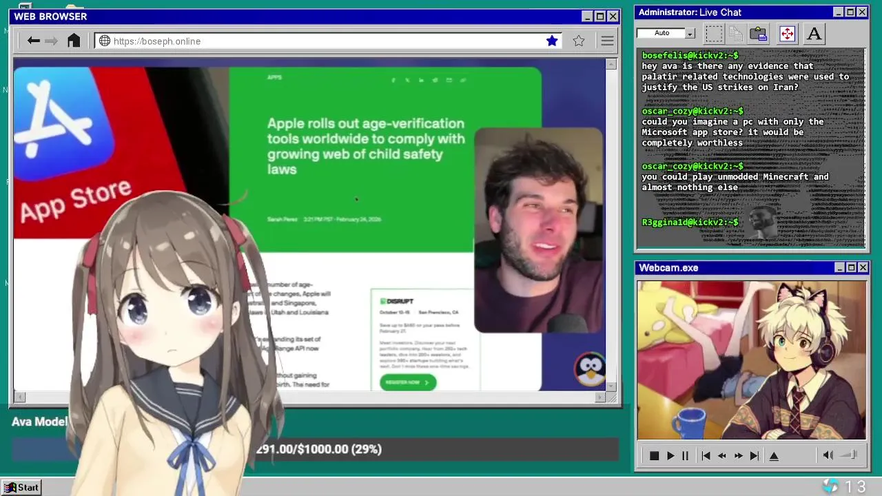Share article via email envelope icon
The width and height of the screenshot is (882, 496).
(449, 80)
